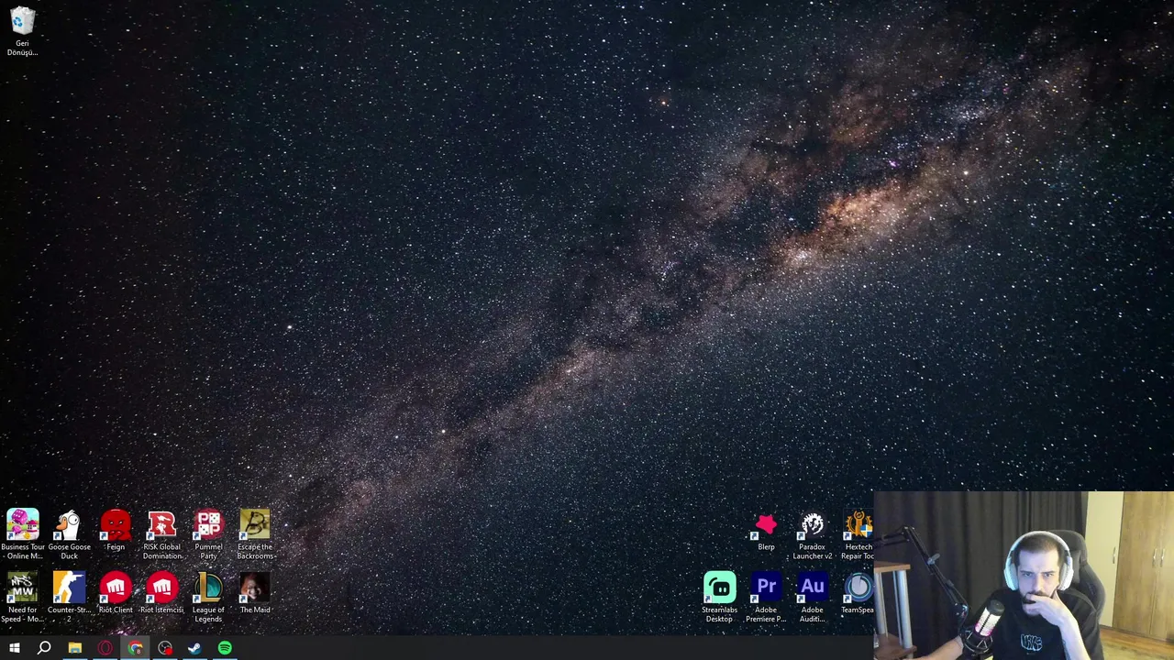1174x660 pixels.
Task: Select the Adobe Audition shortcut
Action: (x=812, y=598)
